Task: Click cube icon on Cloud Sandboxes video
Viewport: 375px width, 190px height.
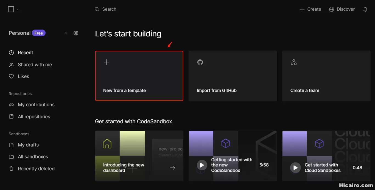Action: click(319, 143)
